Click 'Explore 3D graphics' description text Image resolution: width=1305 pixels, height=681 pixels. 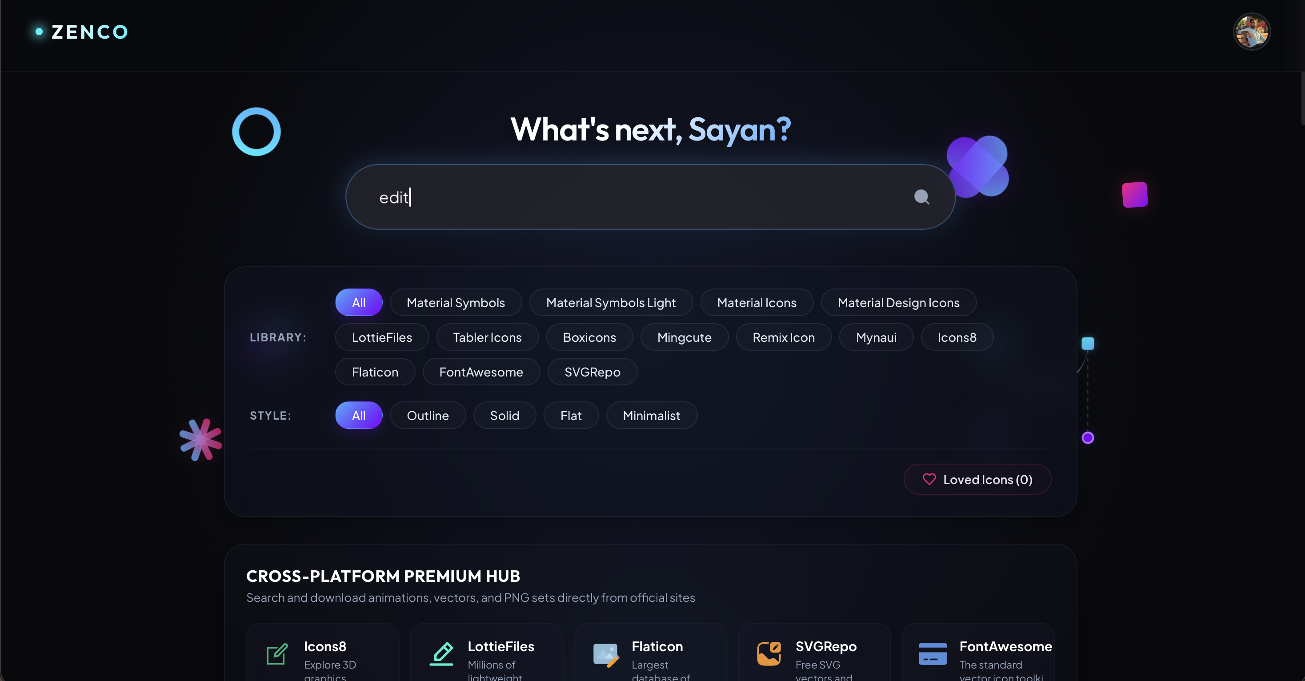click(x=330, y=671)
